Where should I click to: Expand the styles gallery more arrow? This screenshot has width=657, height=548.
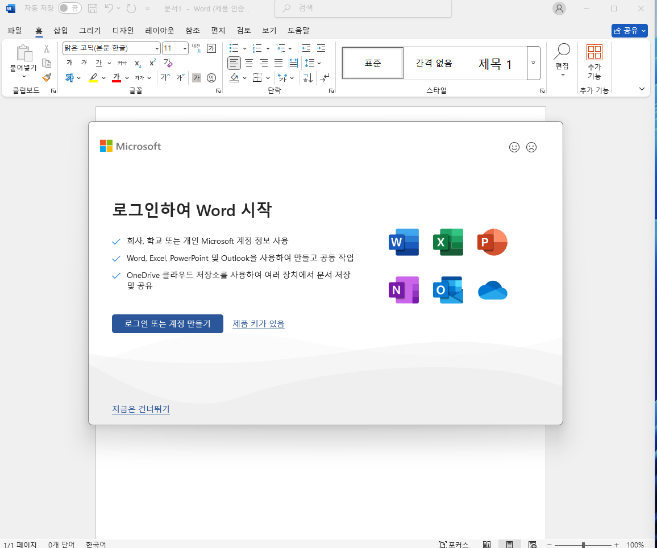534,63
